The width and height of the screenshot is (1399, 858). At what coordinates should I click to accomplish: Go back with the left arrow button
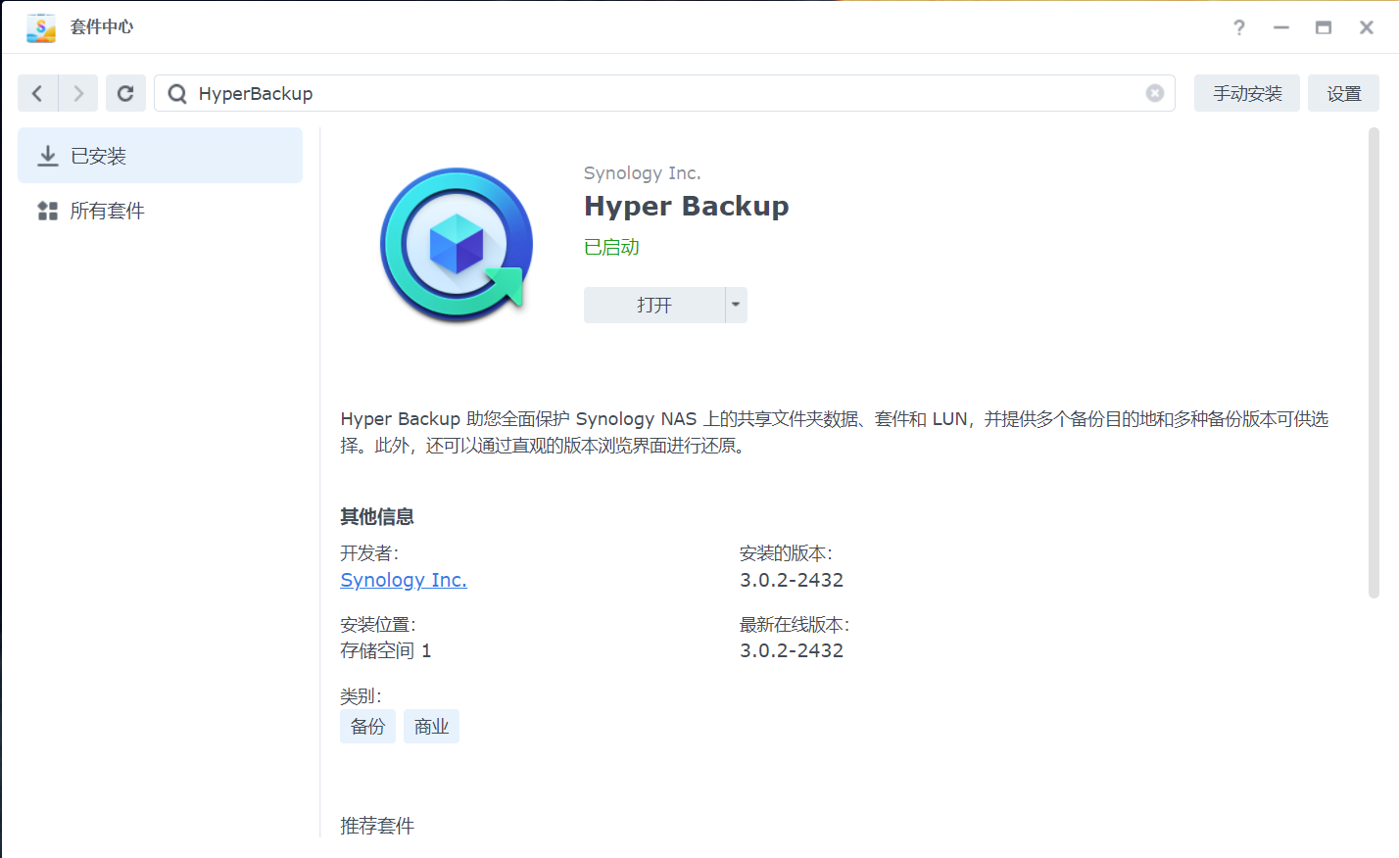[37, 93]
